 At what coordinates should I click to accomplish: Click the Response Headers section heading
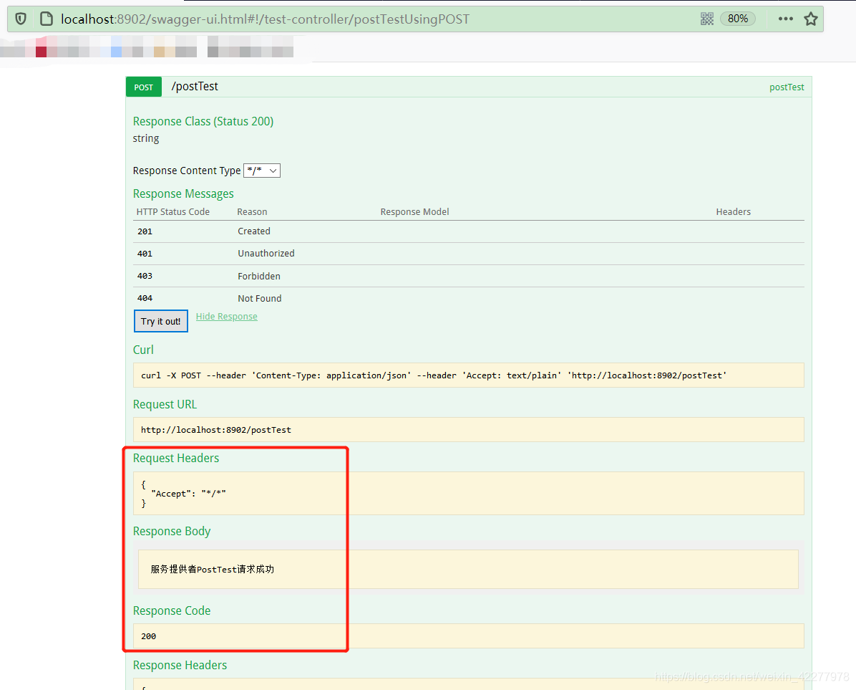(180, 666)
